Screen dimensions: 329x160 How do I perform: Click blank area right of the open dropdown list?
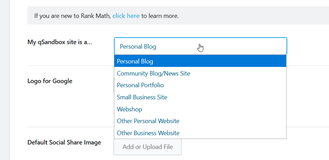coord(307,100)
